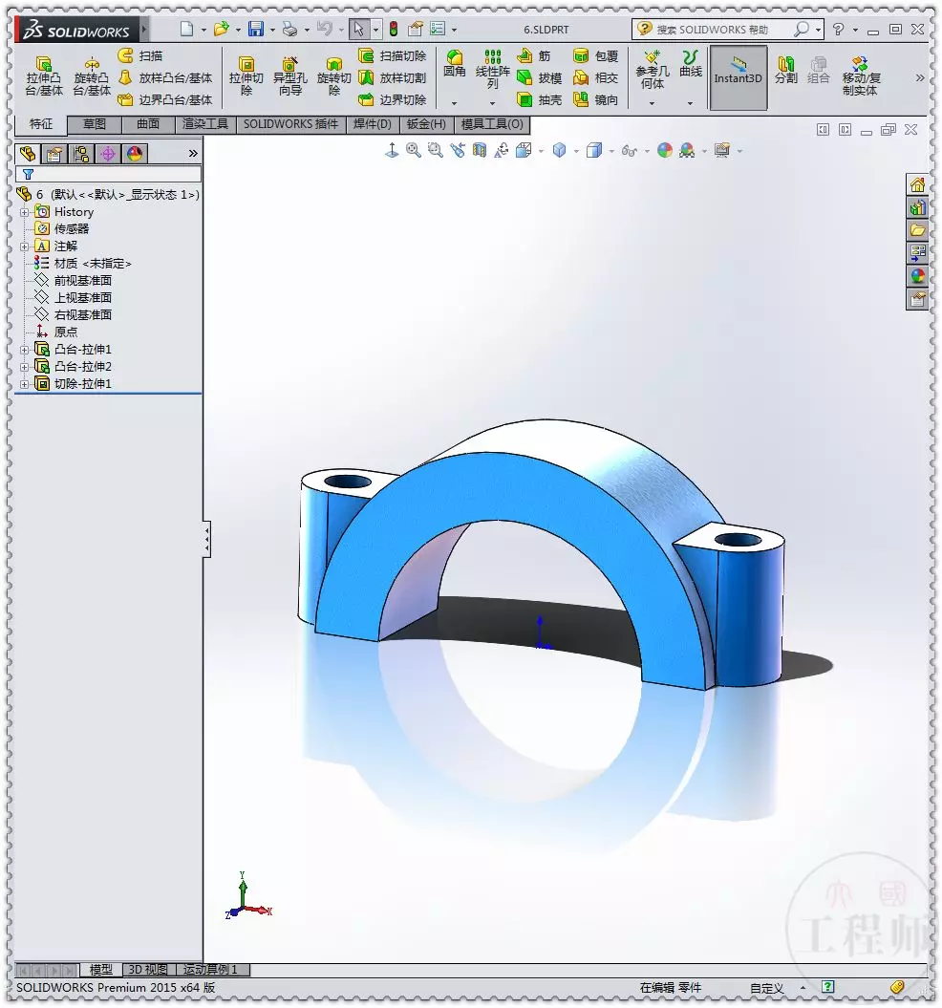Expand the History node
942x1008 pixels.
click(24, 212)
